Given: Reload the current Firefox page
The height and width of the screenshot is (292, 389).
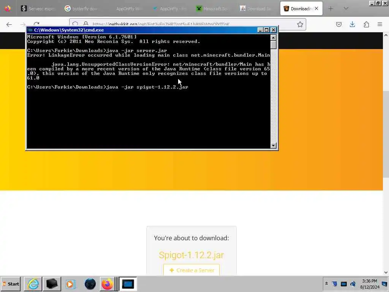Looking at the screenshot, I should (x=36, y=24).
